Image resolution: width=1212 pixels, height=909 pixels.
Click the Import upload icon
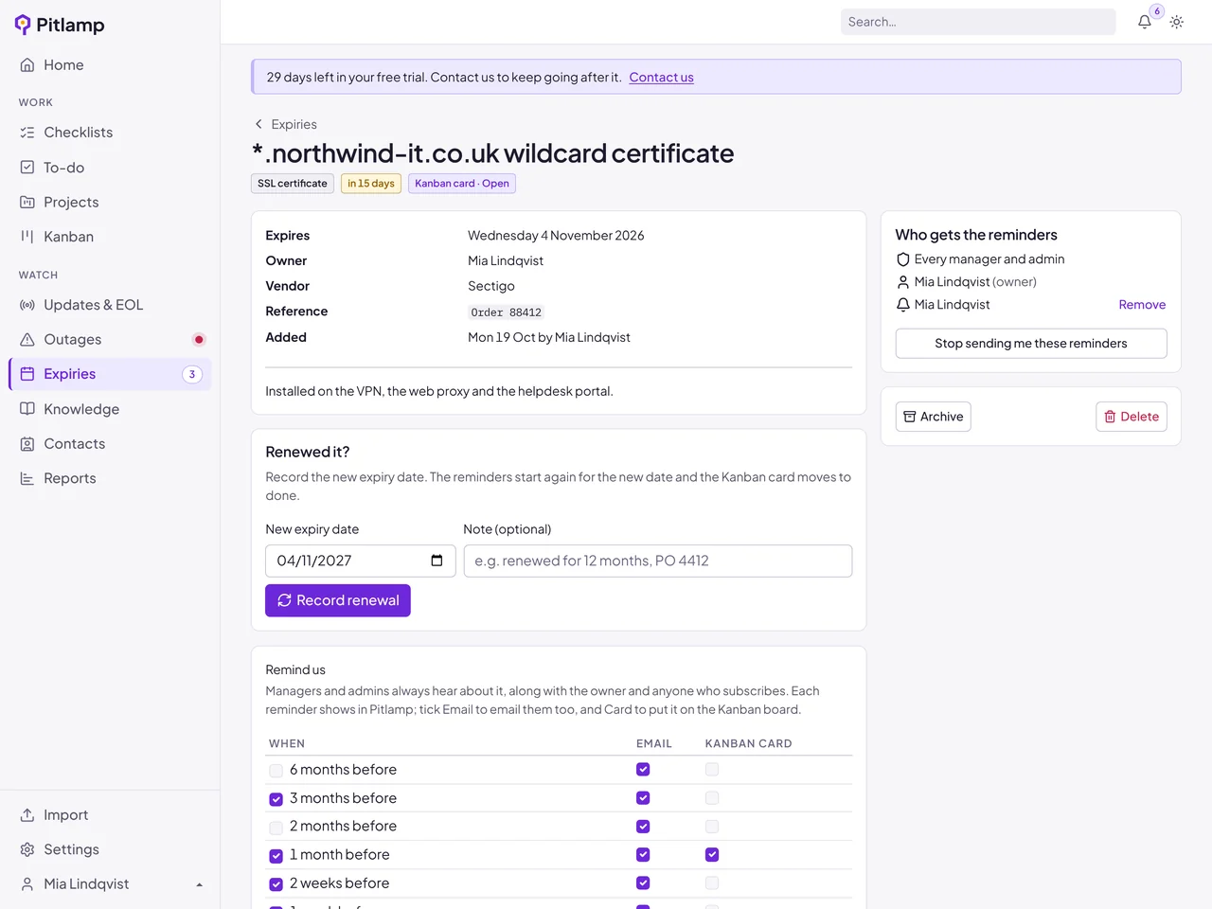click(x=27, y=815)
